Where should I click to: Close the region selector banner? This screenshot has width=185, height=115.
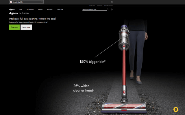coord(112,2)
